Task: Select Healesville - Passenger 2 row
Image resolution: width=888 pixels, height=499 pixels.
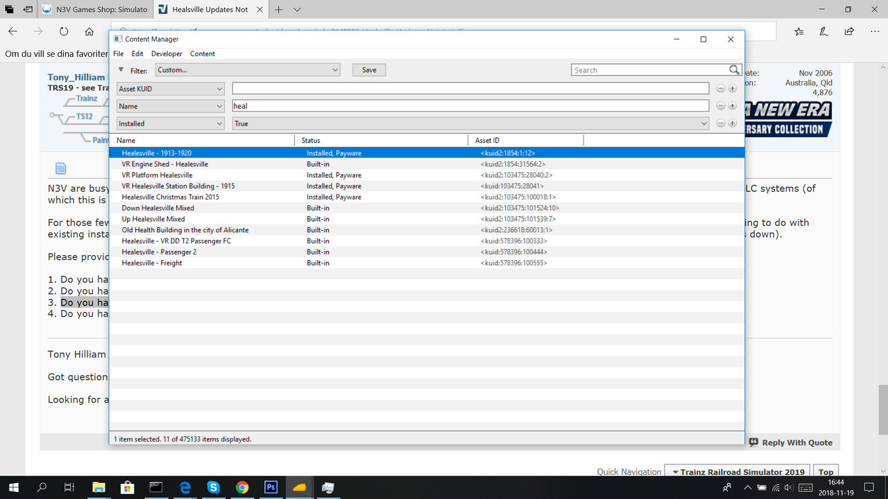Action: coord(427,252)
